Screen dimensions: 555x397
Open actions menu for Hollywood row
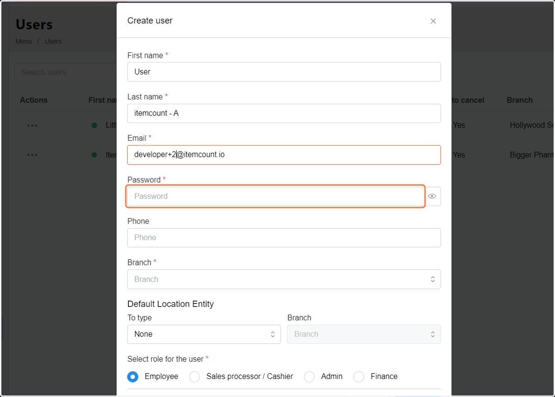click(32, 125)
